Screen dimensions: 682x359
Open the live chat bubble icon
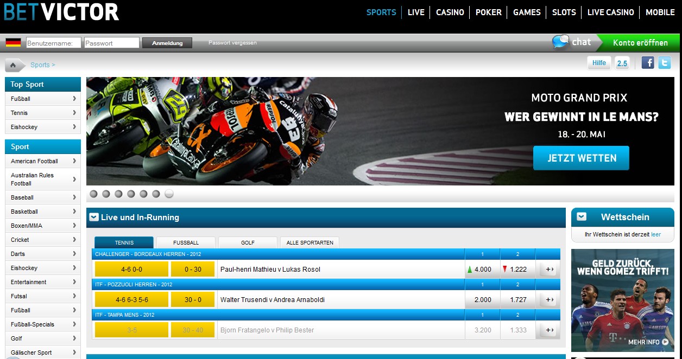tap(561, 42)
